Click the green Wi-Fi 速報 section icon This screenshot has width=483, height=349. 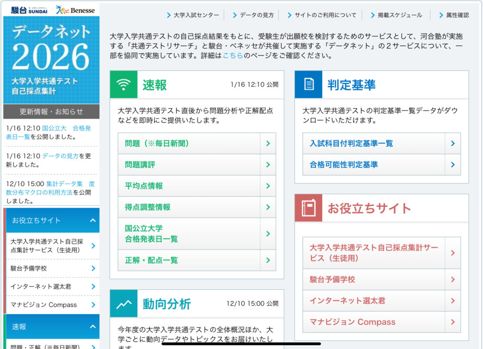coord(124,85)
